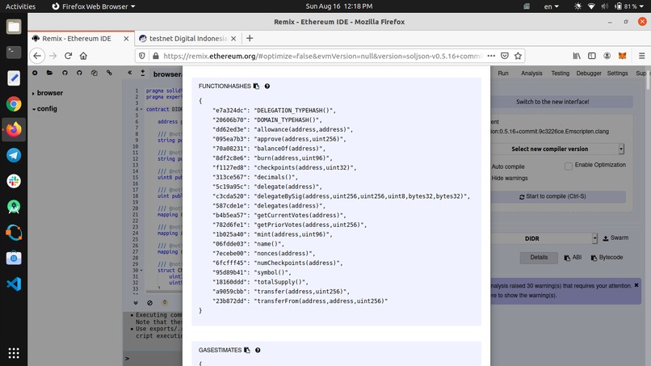This screenshot has height=366, width=651.
Task: Open the Firefox Web Browser app menu
Action: tap(94, 6)
